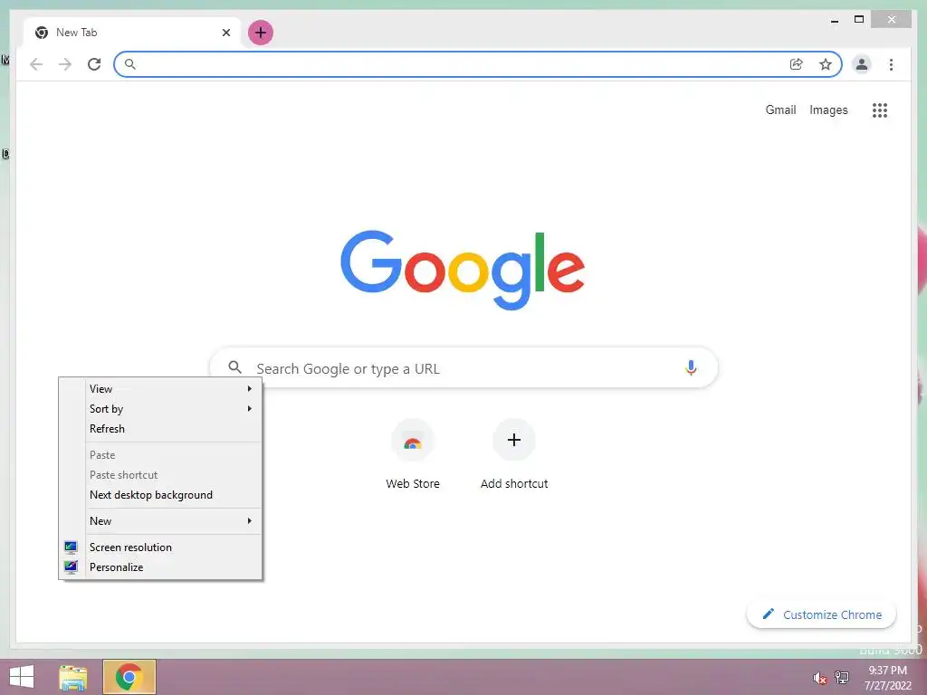This screenshot has height=695, width=927.
Task: Click the network tray icon
Action: pos(841,677)
